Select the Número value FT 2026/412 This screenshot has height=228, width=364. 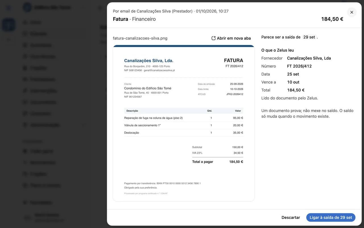coord(299,66)
